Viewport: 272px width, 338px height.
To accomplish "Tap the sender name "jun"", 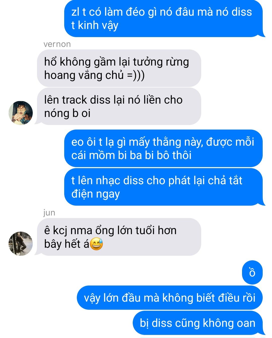I will pyautogui.click(x=49, y=213).
